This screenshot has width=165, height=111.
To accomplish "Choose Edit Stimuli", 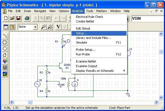I will [x=99, y=29].
